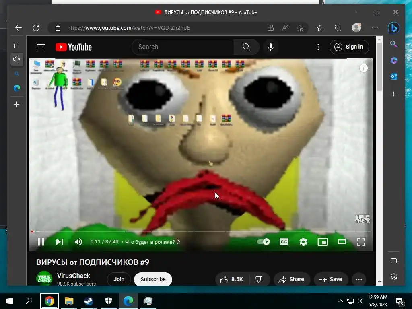Mute the video player volume

point(78,242)
